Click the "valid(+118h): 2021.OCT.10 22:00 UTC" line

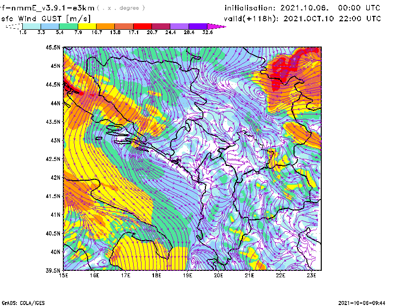(x=302, y=19)
